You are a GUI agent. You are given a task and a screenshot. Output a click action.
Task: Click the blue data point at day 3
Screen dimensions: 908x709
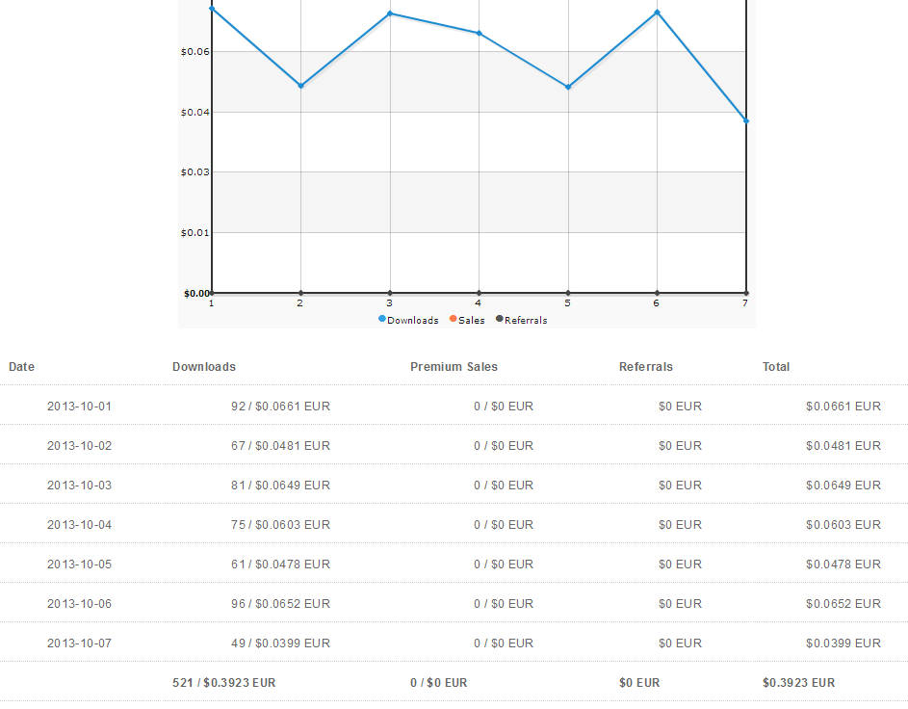(390, 13)
